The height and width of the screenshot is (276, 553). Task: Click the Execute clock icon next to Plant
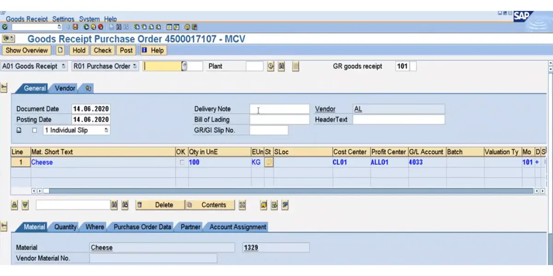click(271, 66)
